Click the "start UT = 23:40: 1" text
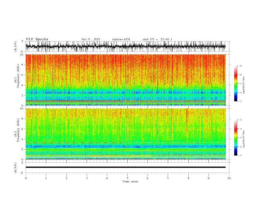The width and height of the screenshot is (258, 200). 157,39
